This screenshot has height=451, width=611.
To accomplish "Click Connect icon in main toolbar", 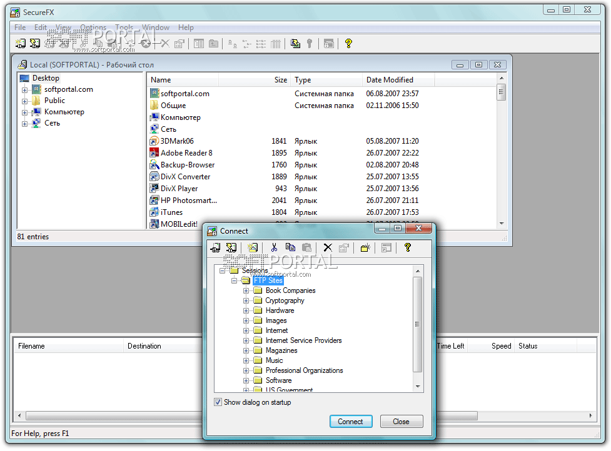I will click(x=21, y=44).
